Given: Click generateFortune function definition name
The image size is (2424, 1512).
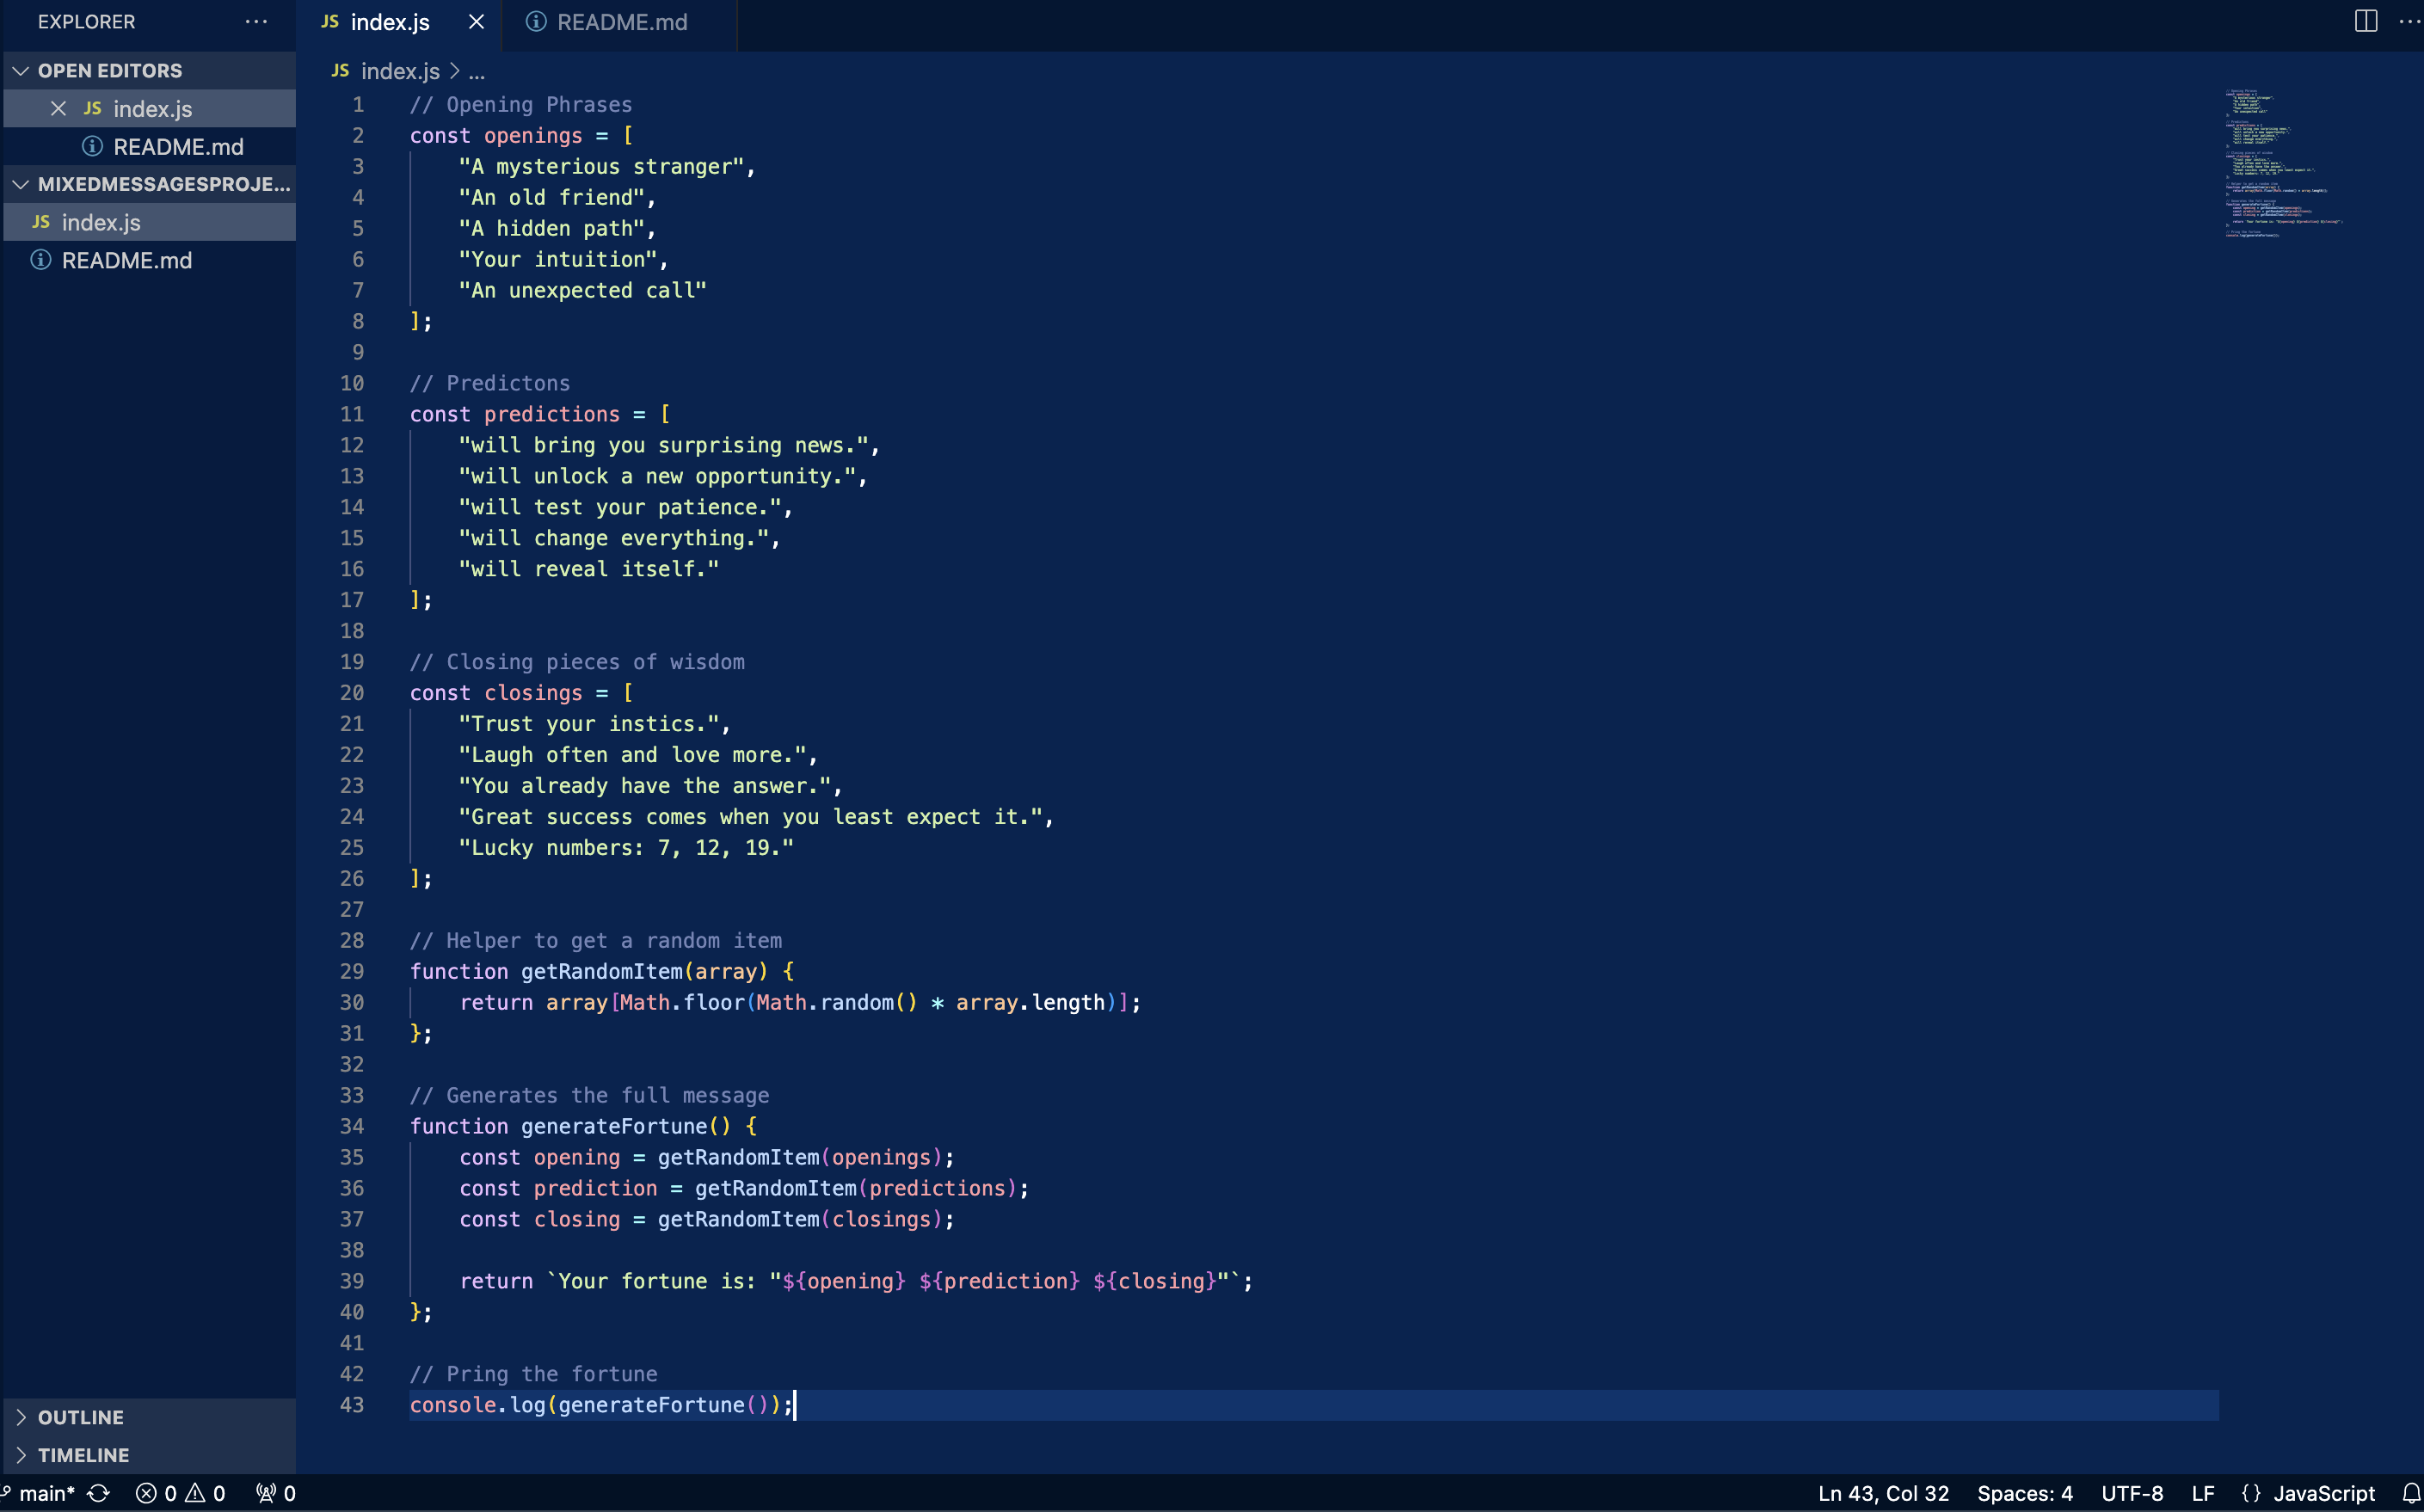Looking at the screenshot, I should click(x=614, y=1126).
